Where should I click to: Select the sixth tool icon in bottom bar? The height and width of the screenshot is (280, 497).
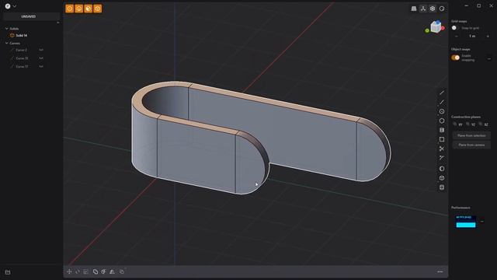(x=112, y=271)
